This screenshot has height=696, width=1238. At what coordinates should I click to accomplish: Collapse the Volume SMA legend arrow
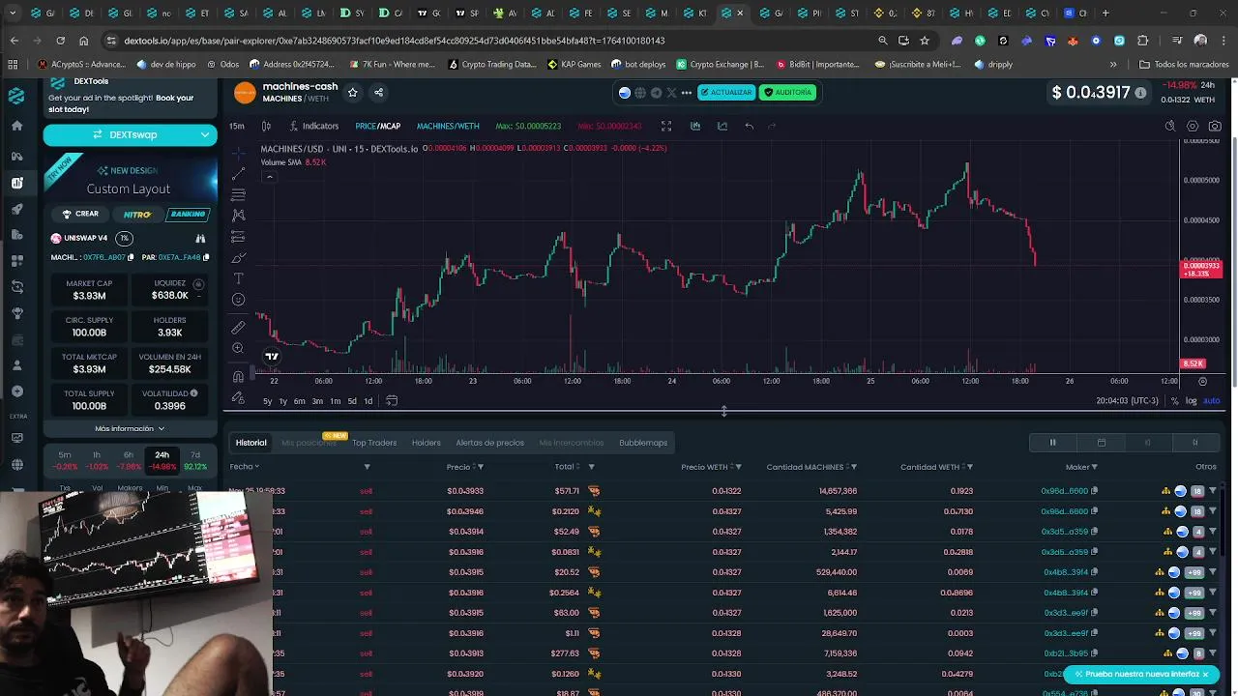(x=269, y=176)
